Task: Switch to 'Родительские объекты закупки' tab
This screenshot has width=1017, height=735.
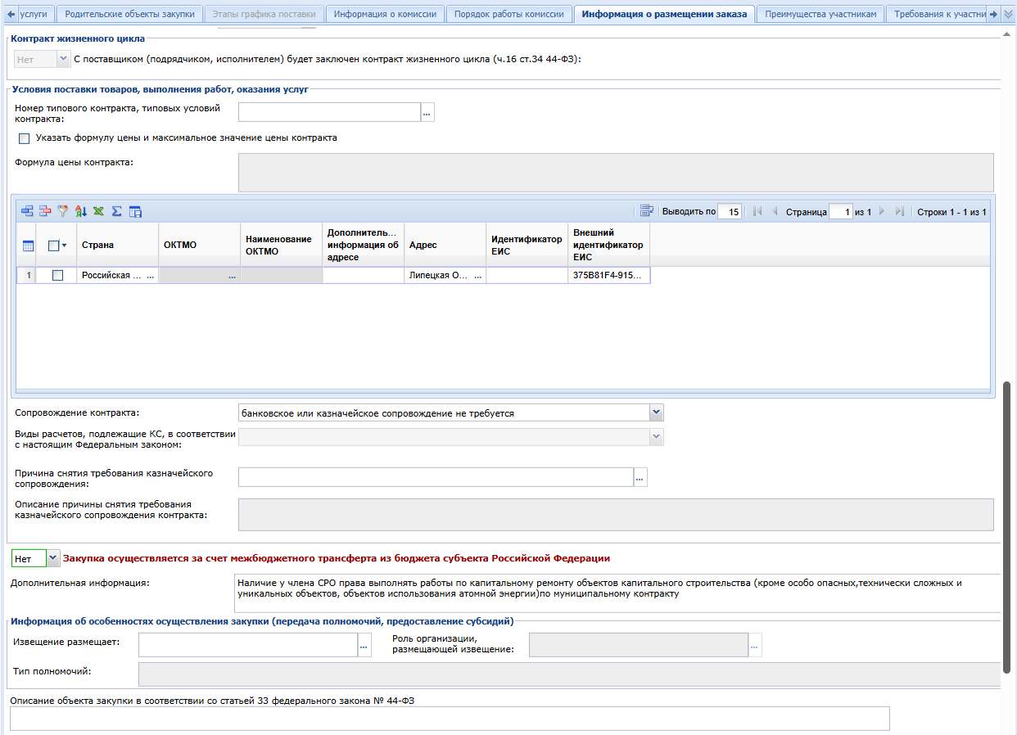Action: pos(129,14)
